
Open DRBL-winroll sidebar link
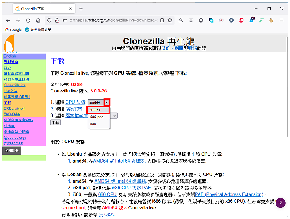(14, 108)
